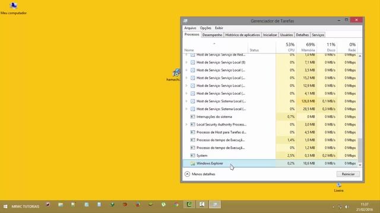Select the Windows Explorer process row
The width and height of the screenshot is (380, 213).
[x=270, y=163]
